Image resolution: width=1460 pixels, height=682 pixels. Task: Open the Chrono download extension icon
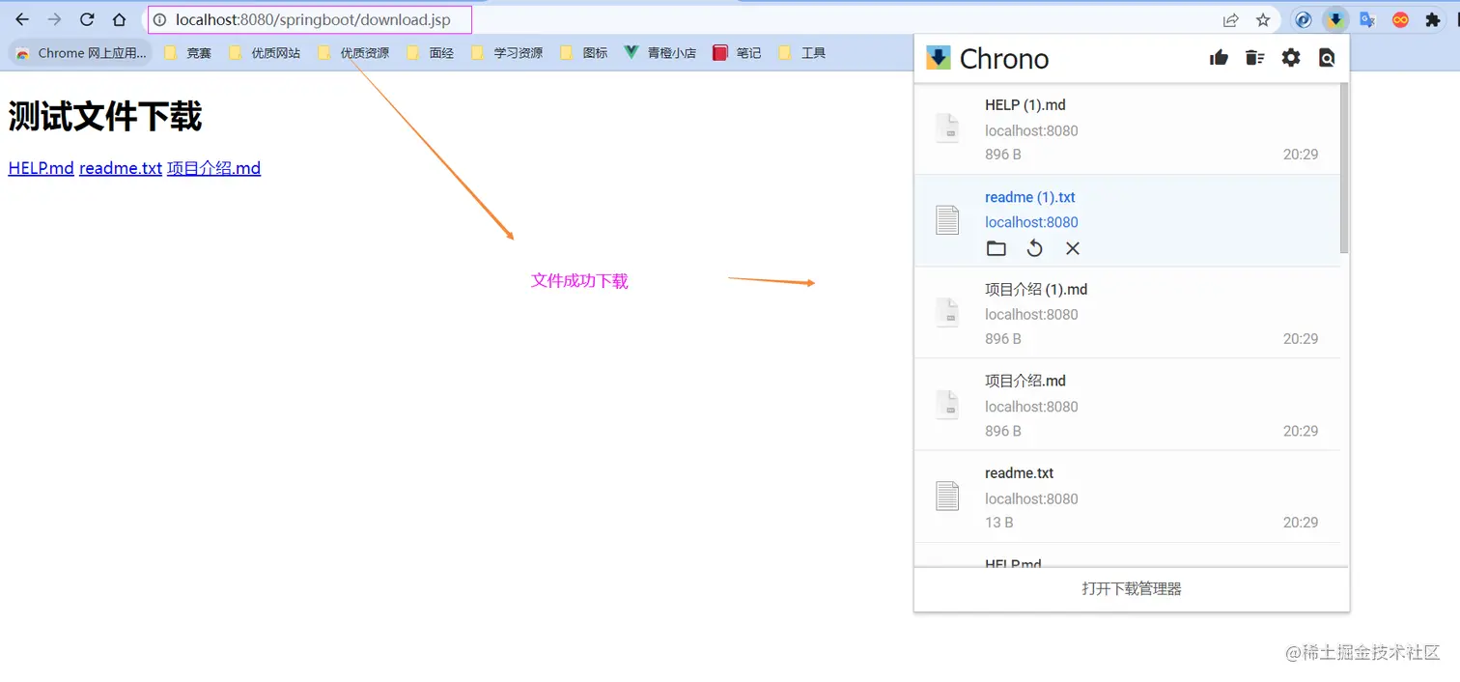[1335, 19]
